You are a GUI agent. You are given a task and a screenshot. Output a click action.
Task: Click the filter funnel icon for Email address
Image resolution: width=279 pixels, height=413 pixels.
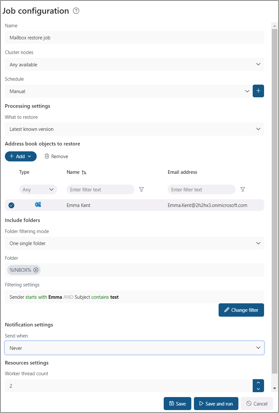click(242, 189)
